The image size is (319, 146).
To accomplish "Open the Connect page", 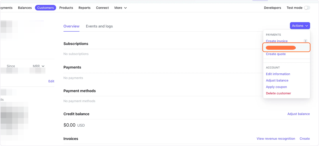I will (102, 8).
